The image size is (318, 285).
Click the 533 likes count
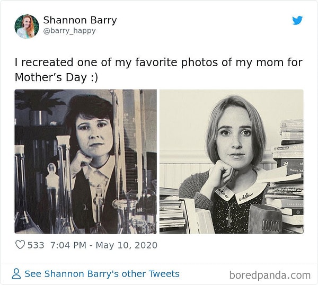click(36, 245)
